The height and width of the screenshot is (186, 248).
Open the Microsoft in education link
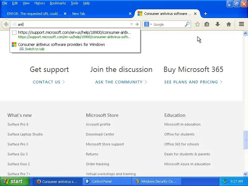pos(182,124)
